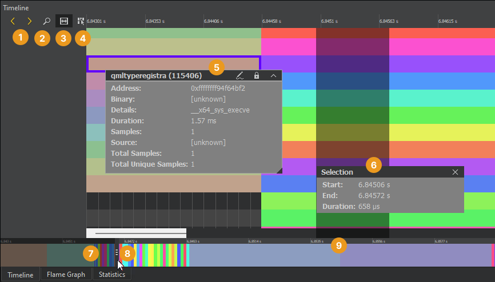Screen dimensions: 495x282
Task: Open the Statistics tab
Action: (x=111, y=275)
